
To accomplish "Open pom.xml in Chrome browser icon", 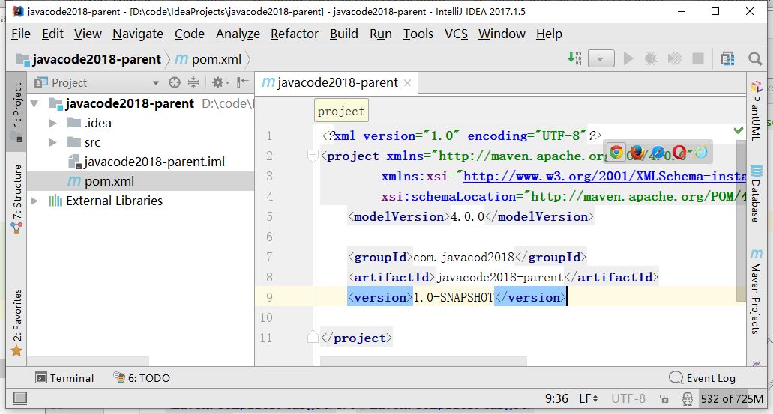I will coord(616,152).
